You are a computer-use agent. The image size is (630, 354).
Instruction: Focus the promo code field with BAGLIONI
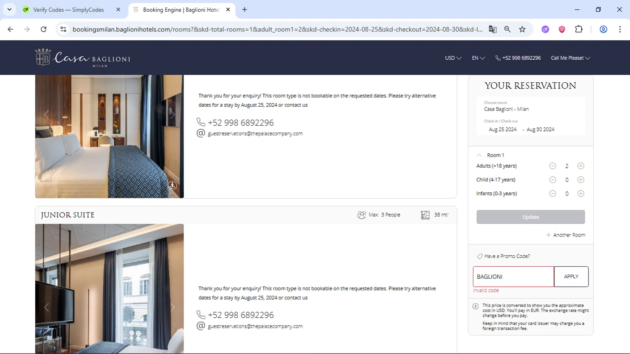pyautogui.click(x=513, y=277)
